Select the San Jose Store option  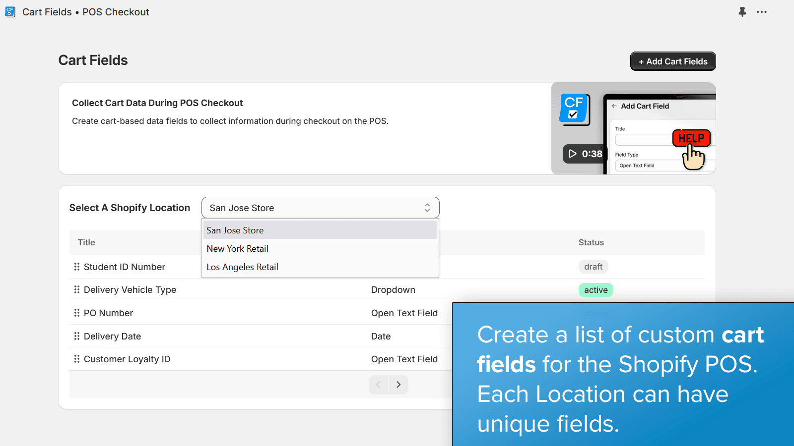pyautogui.click(x=235, y=230)
